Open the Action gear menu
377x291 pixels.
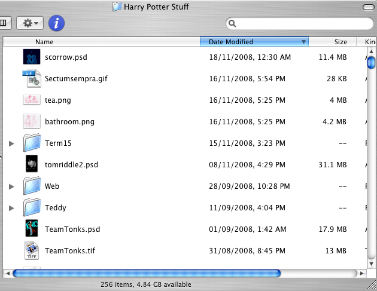point(30,23)
